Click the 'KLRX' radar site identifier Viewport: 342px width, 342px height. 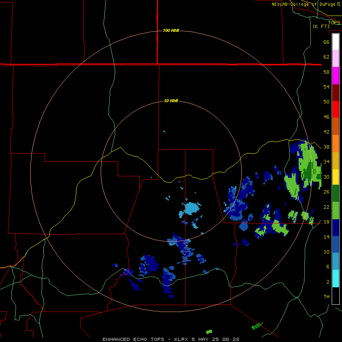tap(181, 339)
